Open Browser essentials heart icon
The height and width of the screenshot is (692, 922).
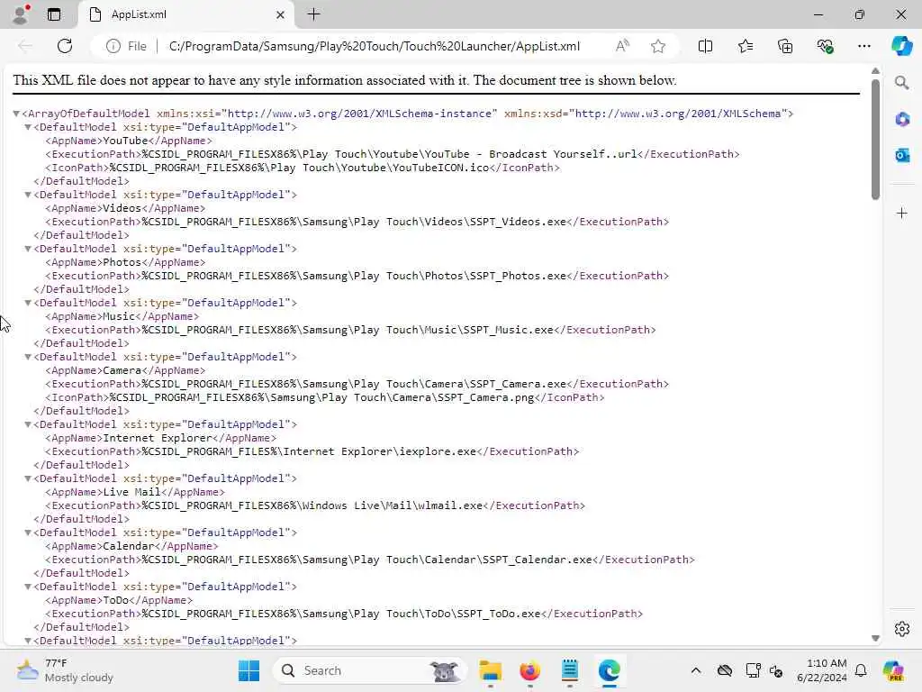(825, 46)
